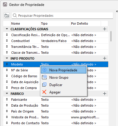Select the Website de Prod... property
The image size is (118, 126).
coord(25,117)
